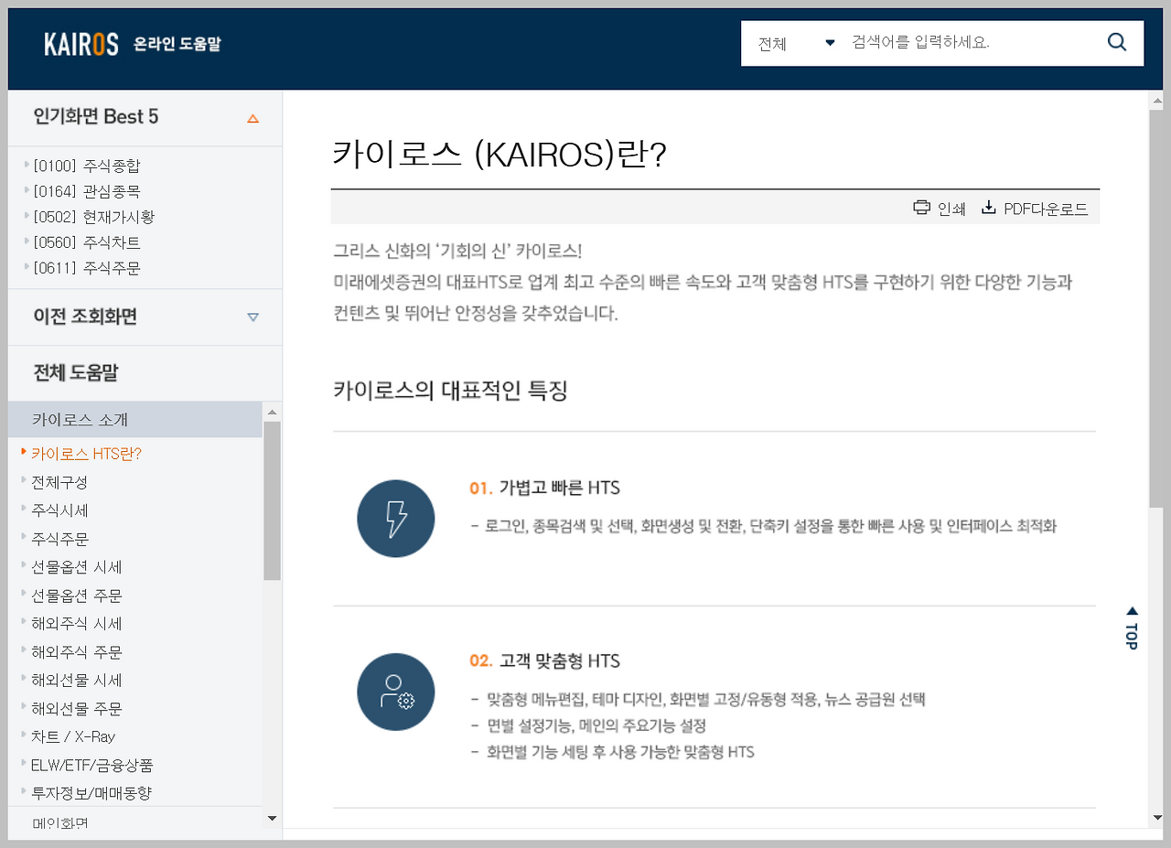Open [0560] 주식차트 from the Best 5 list
The height and width of the screenshot is (848, 1171).
(x=87, y=242)
